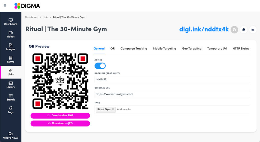Open Library in the sidebar

click(11, 85)
